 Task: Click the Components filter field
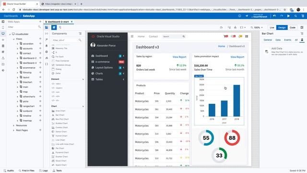tap(67, 40)
